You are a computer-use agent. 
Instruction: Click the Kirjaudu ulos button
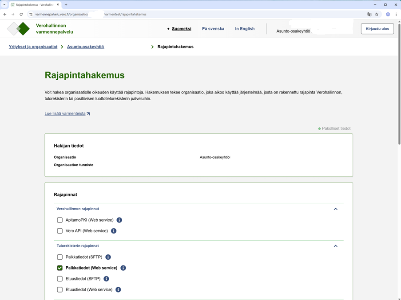pos(377,29)
